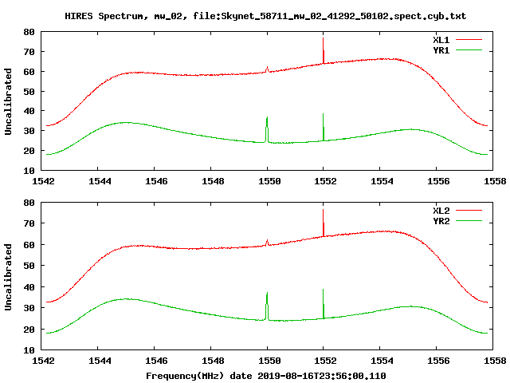
Task: Click the XL2 red spike at 1552 MHz
Action: pyautogui.click(x=324, y=223)
